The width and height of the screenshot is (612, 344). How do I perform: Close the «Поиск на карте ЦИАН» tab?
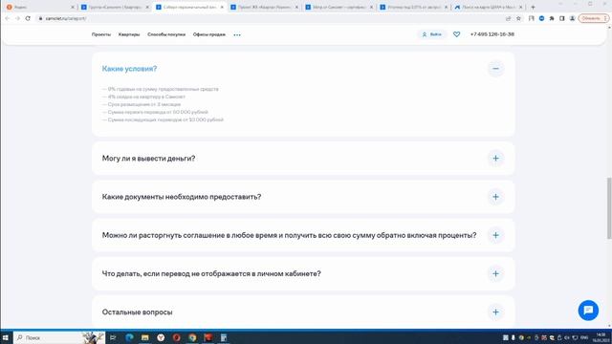[520, 7]
